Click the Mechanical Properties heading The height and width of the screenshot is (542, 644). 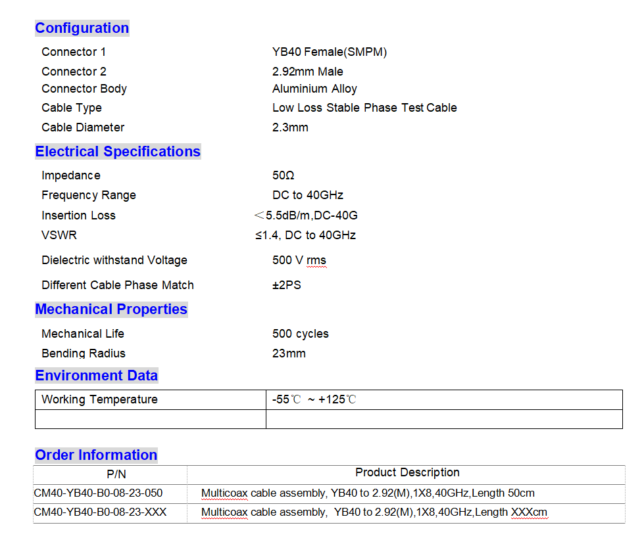(x=111, y=309)
